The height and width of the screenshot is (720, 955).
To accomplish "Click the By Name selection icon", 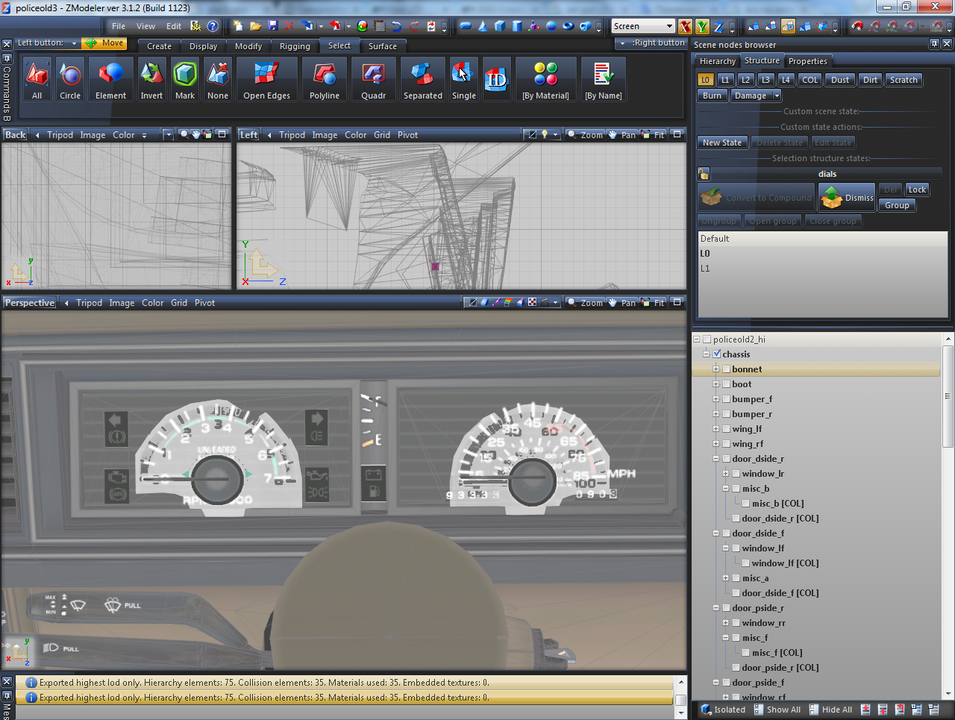I will coord(603,79).
